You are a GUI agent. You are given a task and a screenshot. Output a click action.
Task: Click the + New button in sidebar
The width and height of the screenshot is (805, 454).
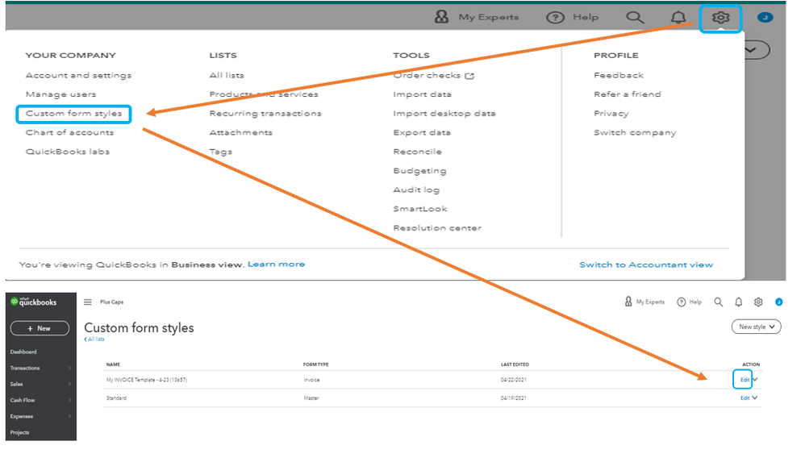40,328
